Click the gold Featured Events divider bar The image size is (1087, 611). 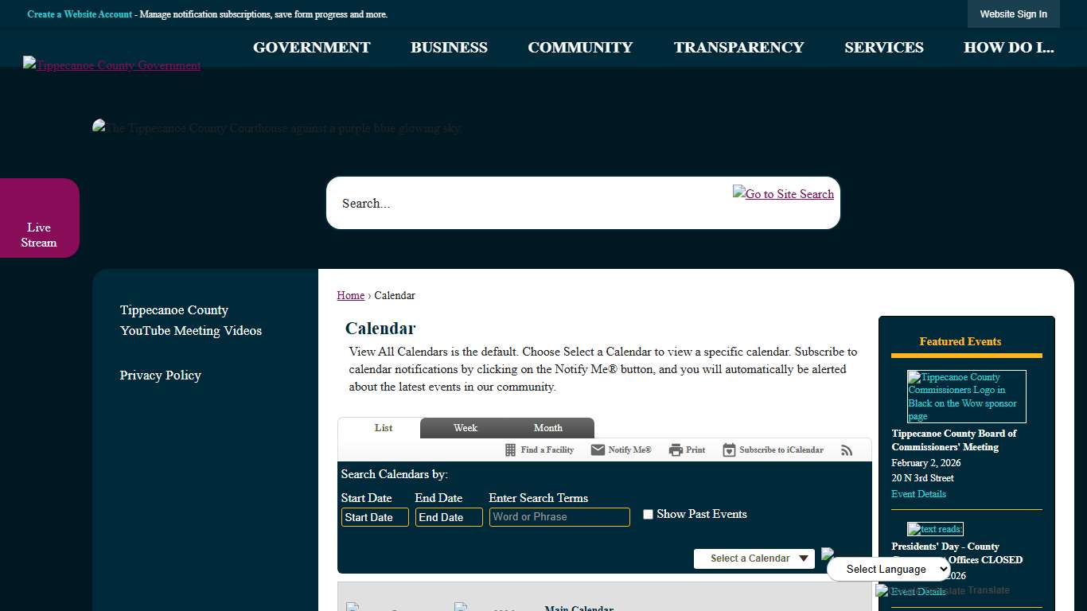pyautogui.click(x=965, y=357)
